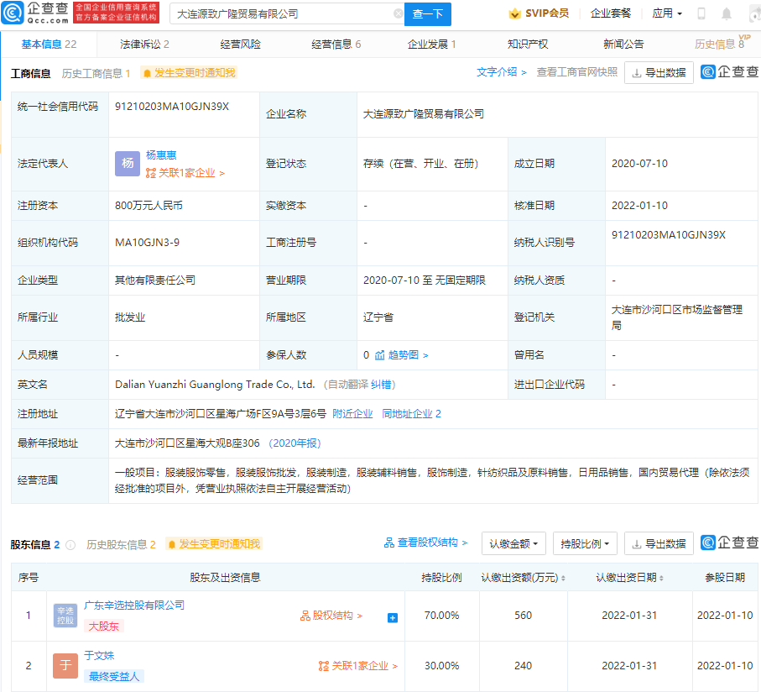
Task: Open the notification bell icon
Action: [726, 13]
